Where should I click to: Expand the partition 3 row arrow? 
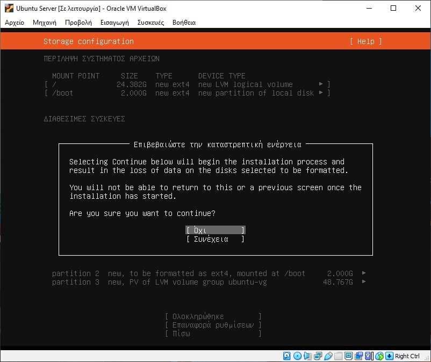pyautogui.click(x=364, y=282)
